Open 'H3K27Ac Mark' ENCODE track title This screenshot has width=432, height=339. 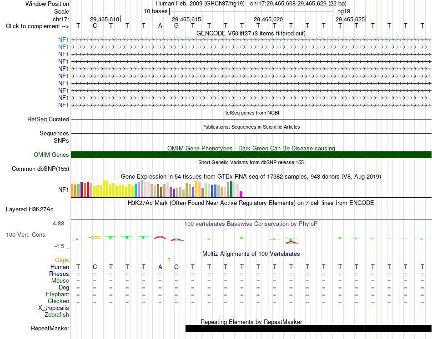pyautogui.click(x=251, y=203)
